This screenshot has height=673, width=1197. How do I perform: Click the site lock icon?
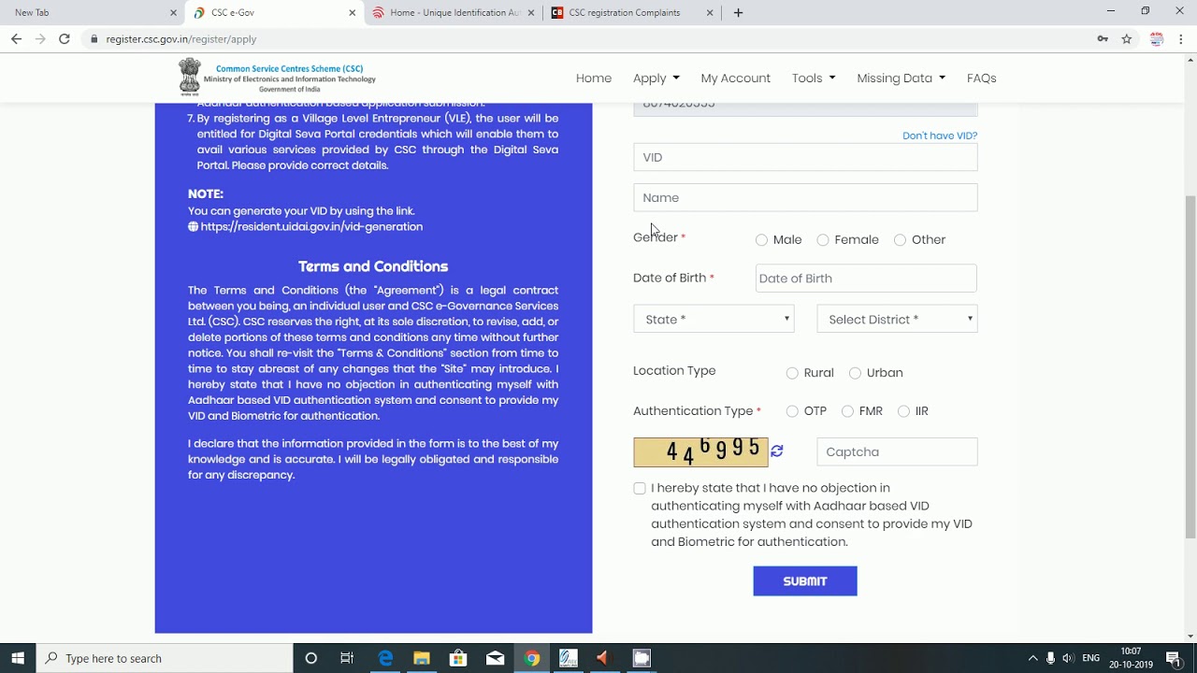pos(93,39)
